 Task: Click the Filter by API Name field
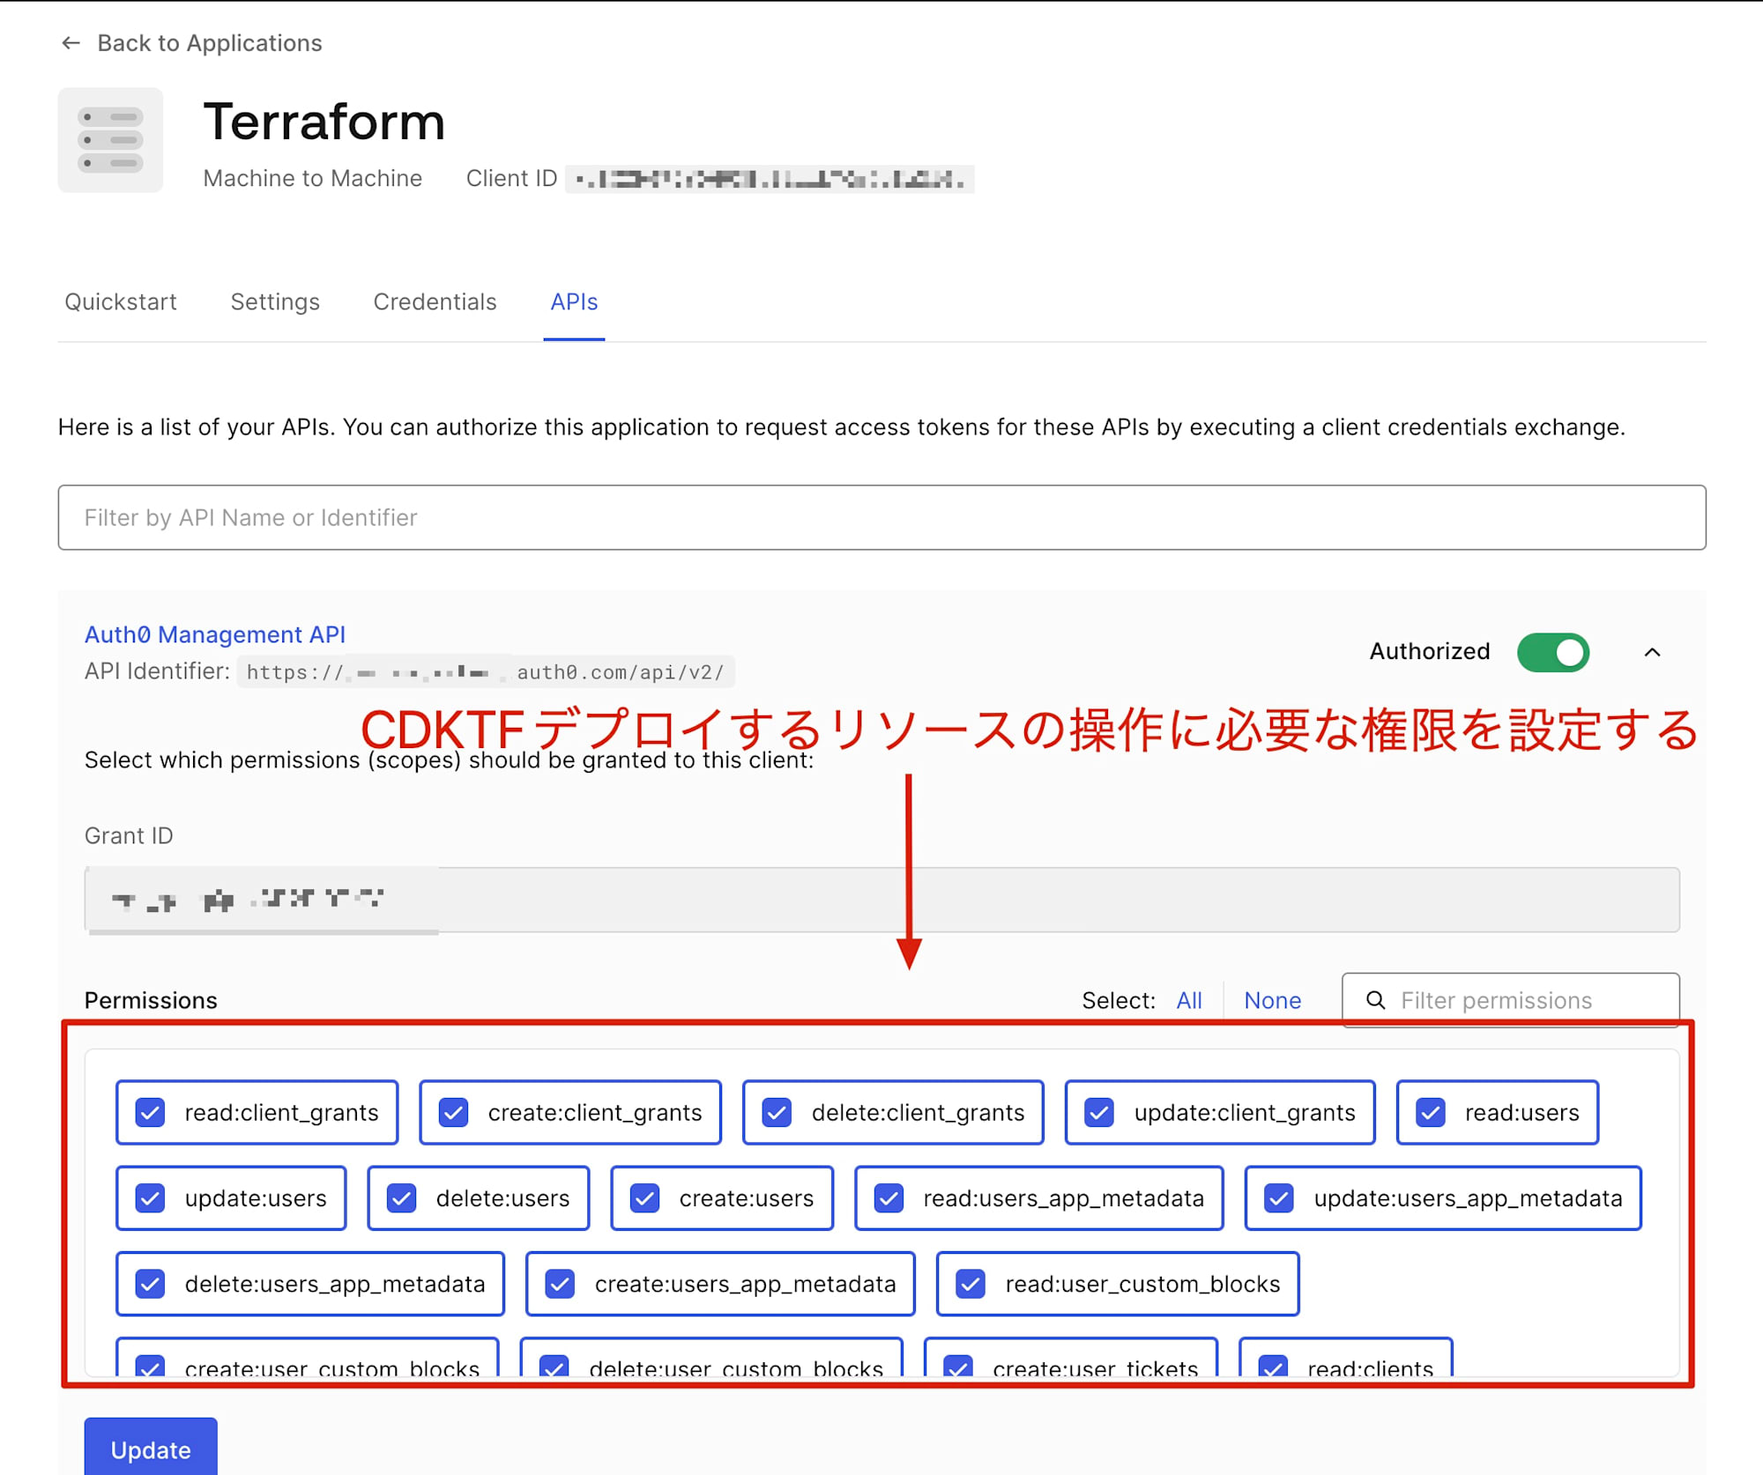(882, 517)
